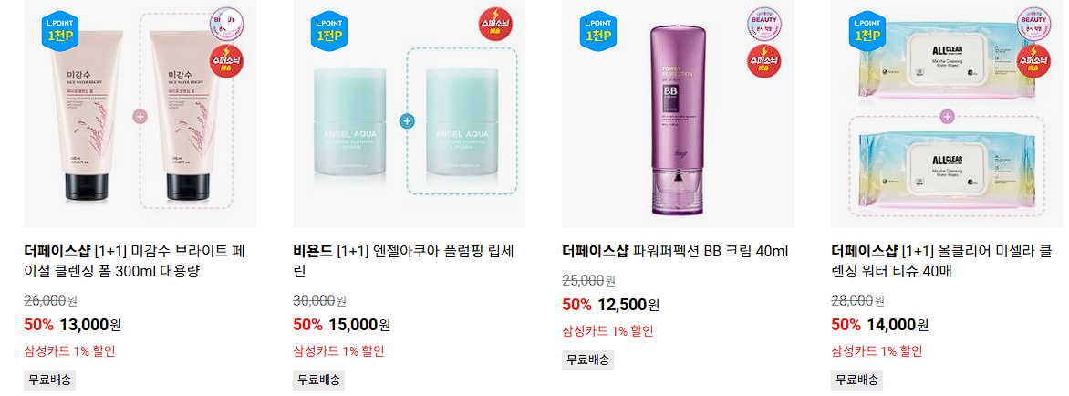The image size is (1069, 396).
Task: Open purple Power Perfection BB cream image
Action: [x=678, y=113]
